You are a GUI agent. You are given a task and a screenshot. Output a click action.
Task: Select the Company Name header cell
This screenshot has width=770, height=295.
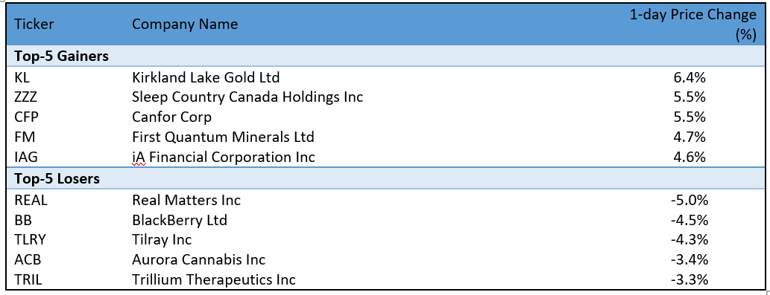185,24
